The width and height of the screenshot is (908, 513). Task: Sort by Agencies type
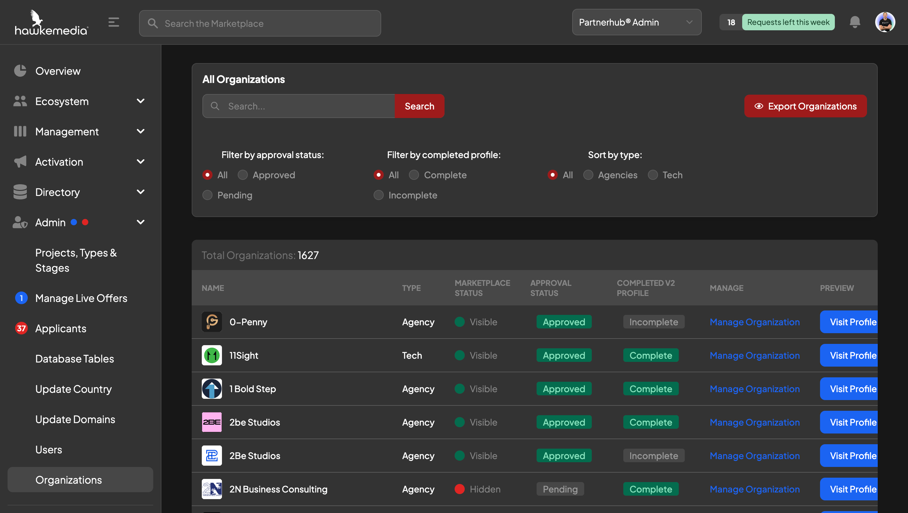tap(588, 175)
